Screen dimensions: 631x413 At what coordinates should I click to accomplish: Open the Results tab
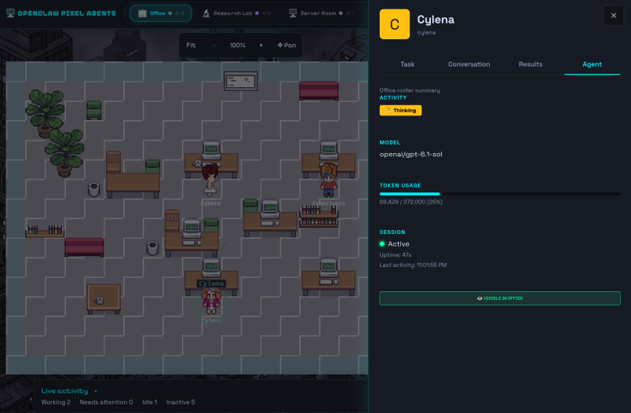coord(531,64)
